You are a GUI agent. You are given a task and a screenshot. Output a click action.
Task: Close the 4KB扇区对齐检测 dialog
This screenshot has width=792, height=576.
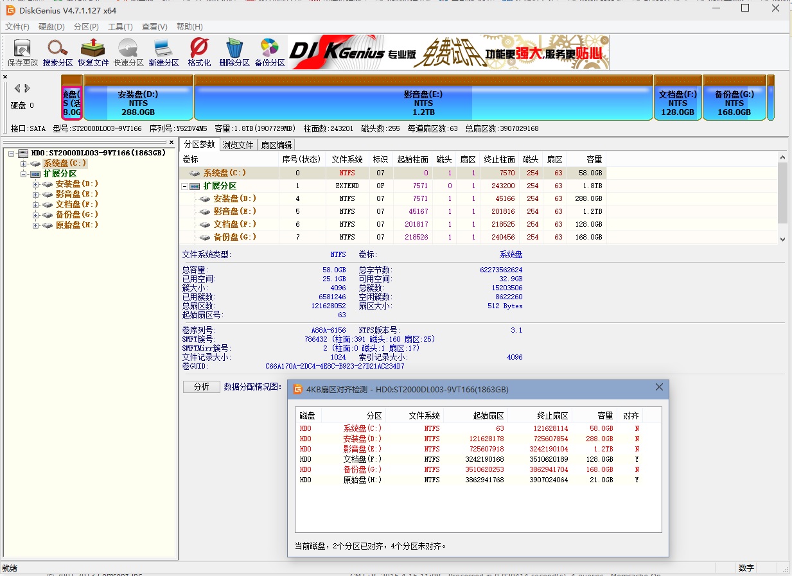click(x=659, y=387)
